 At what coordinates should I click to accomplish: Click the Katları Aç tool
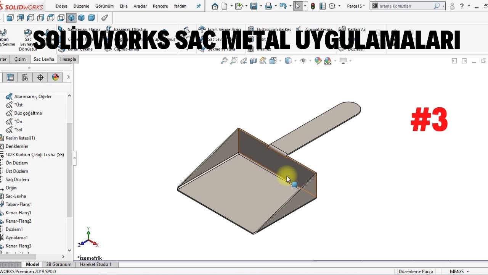352,29
